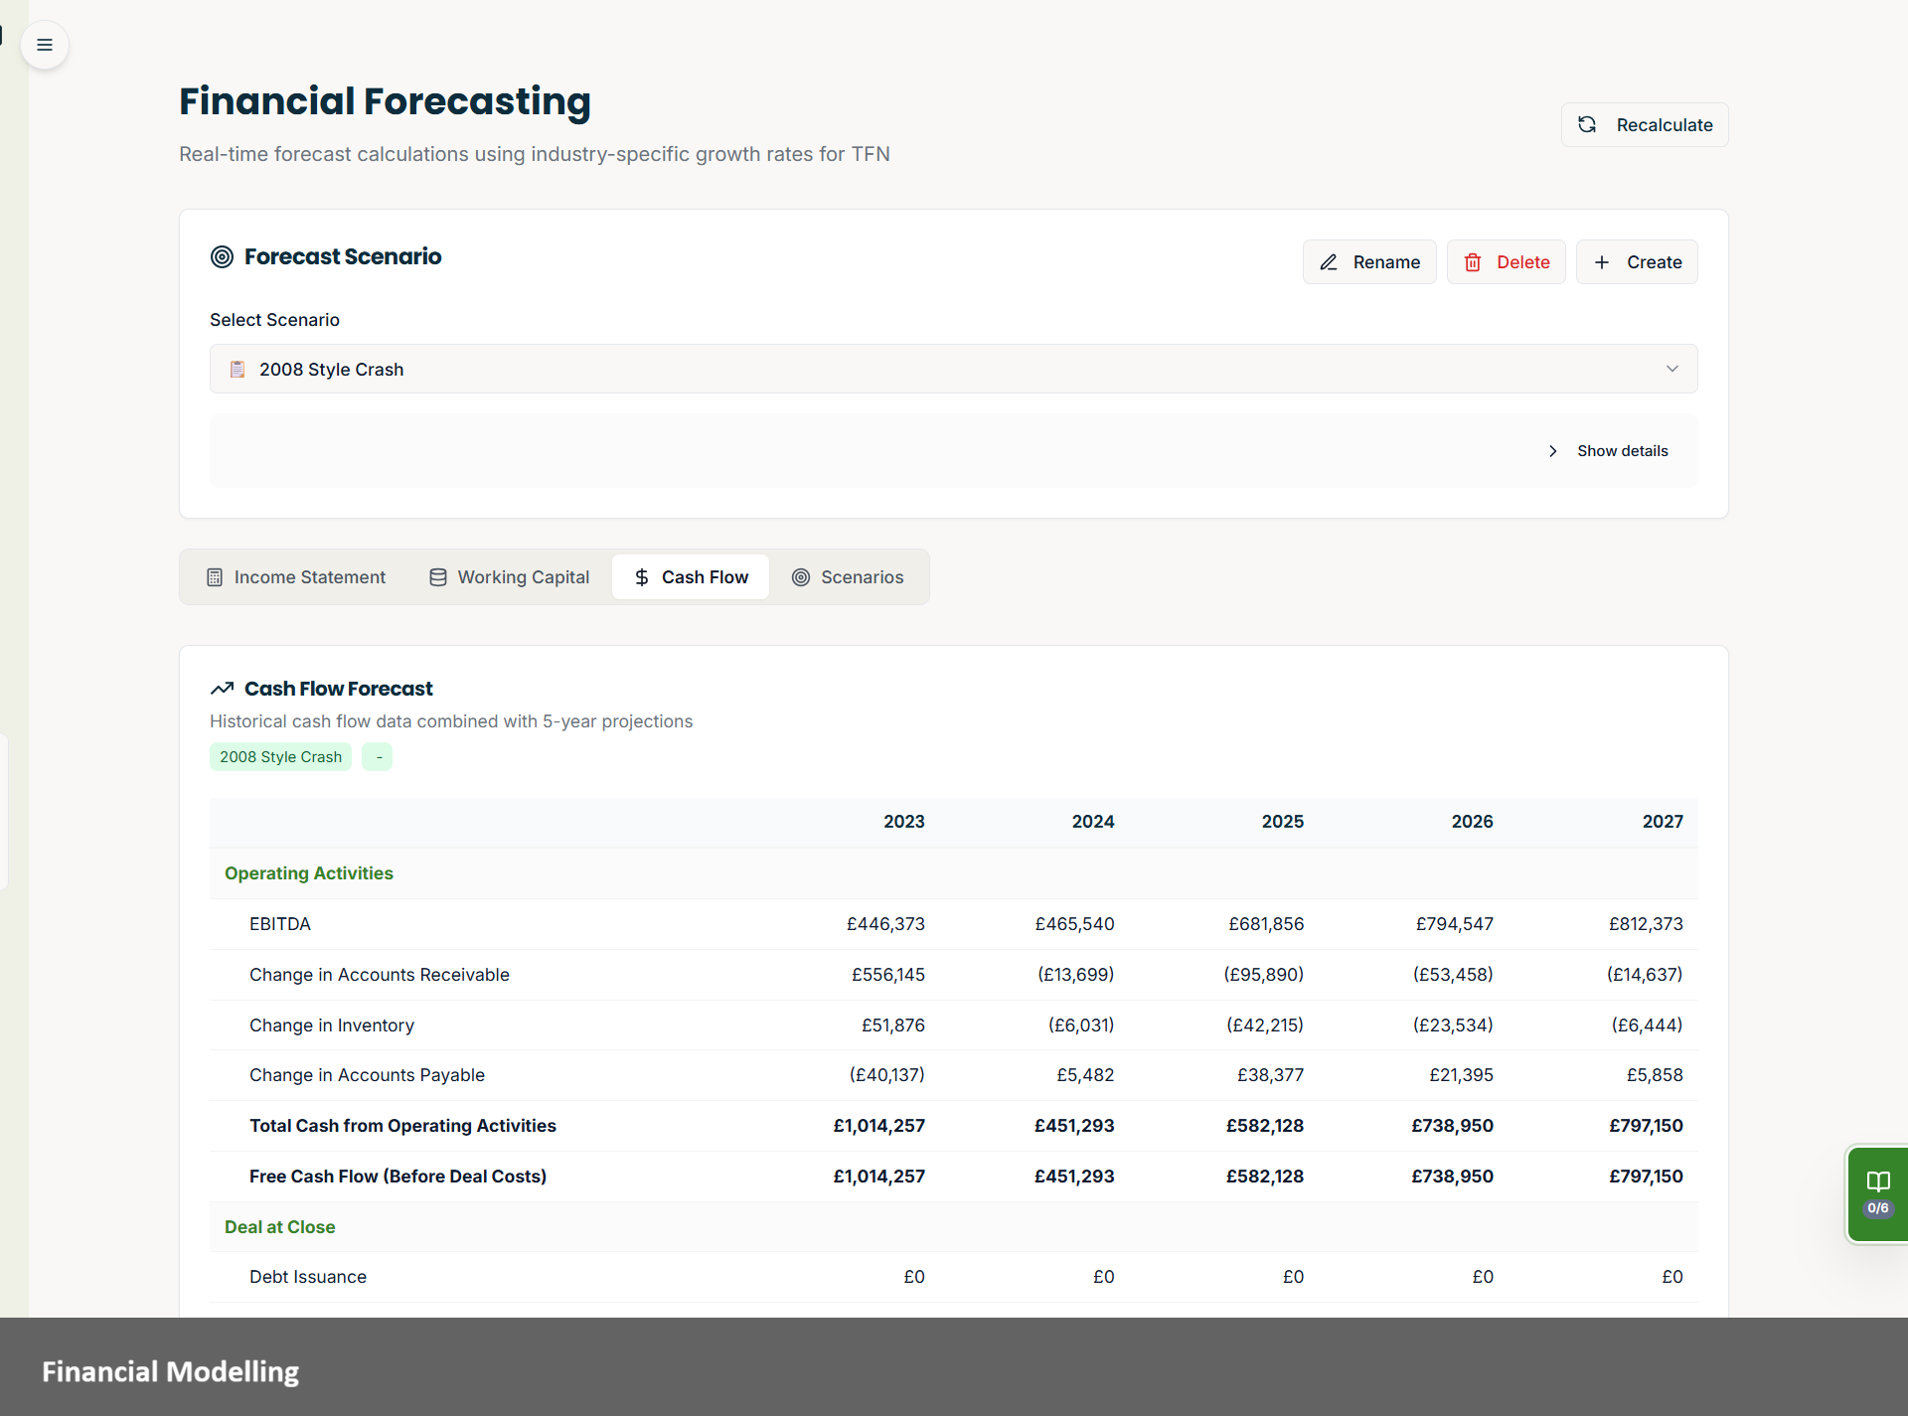
Task: Click the scenario clipboard icon in the dropdown
Action: (238, 370)
